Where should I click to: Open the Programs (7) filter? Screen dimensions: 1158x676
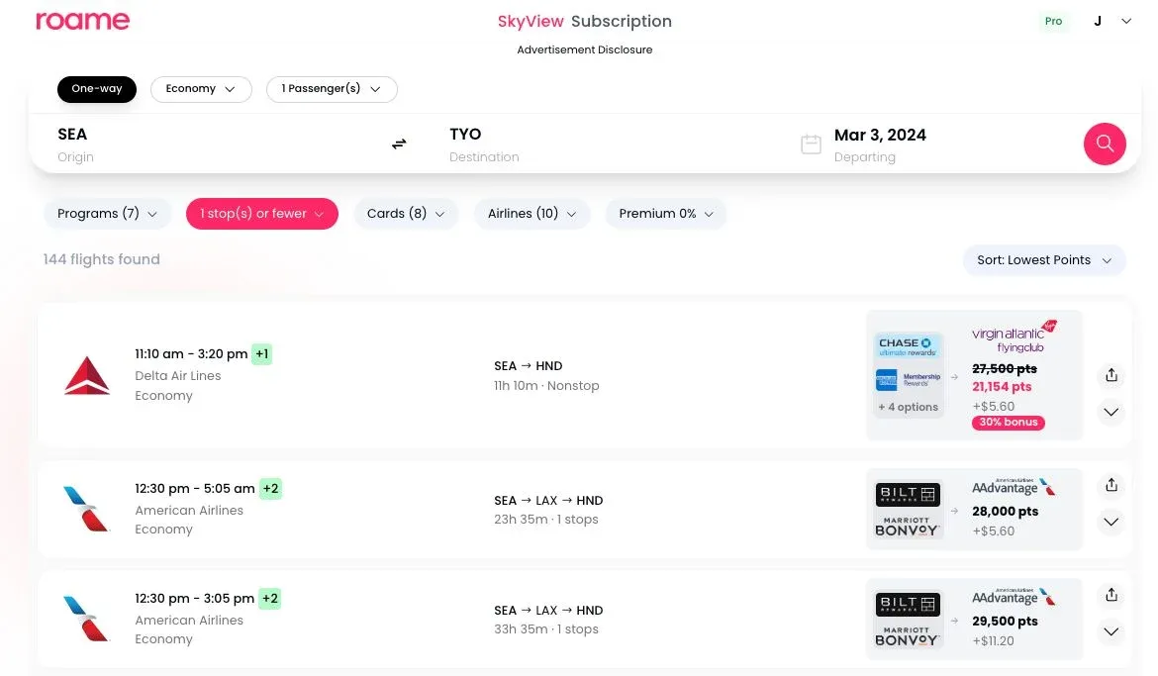click(x=107, y=214)
